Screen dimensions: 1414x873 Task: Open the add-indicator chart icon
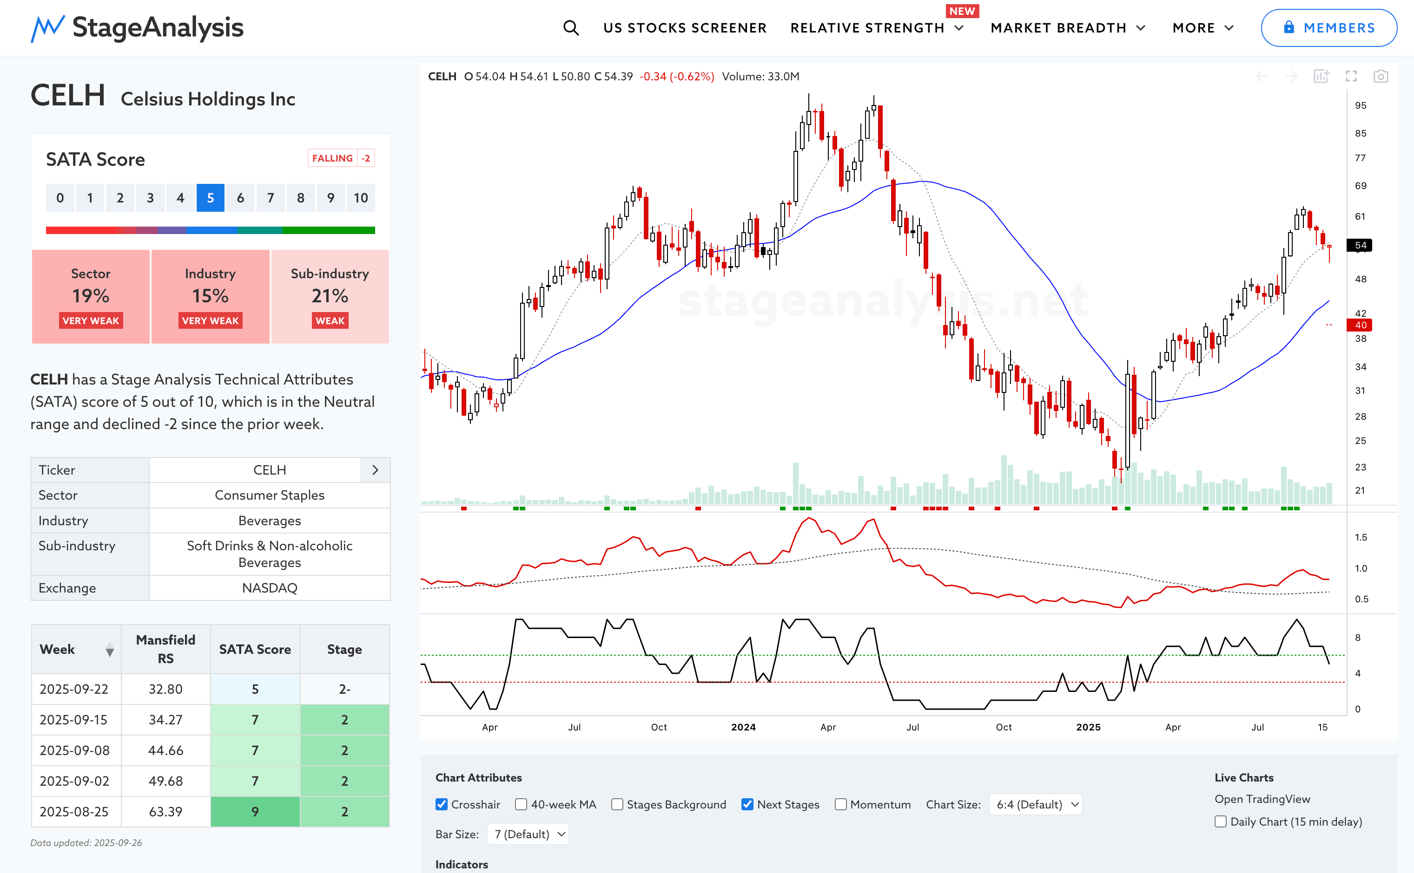[x=1321, y=76]
